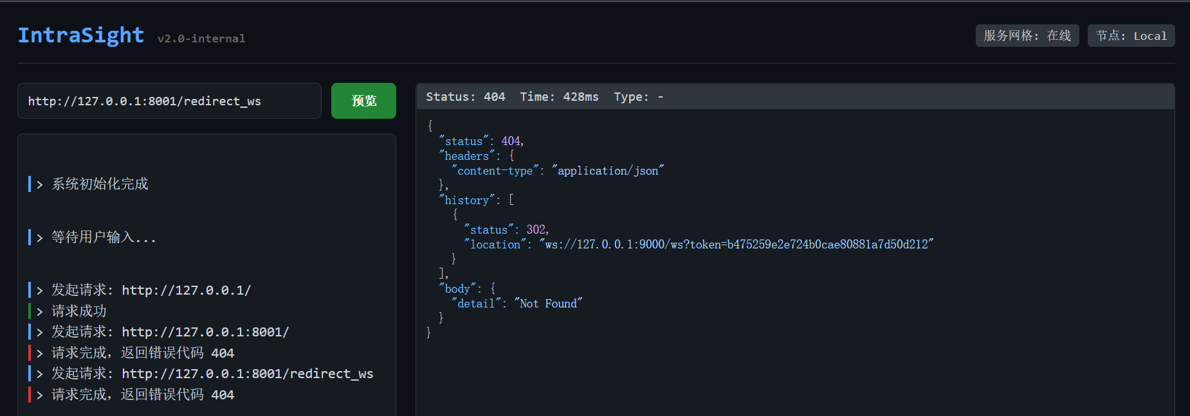This screenshot has width=1190, height=416.
Task: Click the v2.0-internal version label
Action: [201, 39]
